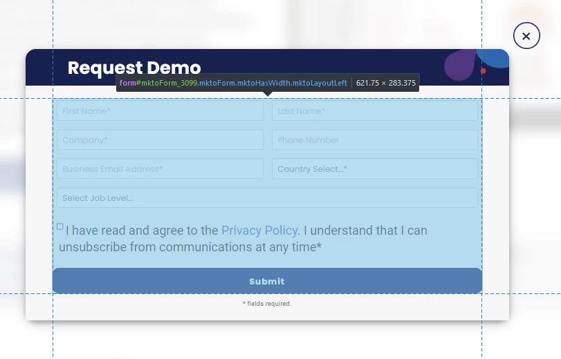Click the Phone Number input field
The image size is (561, 359).
[x=375, y=139]
